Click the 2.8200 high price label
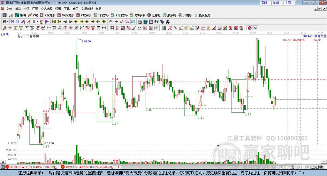Image resolution: width=327 pixels, height=176 pixels. pyautogui.click(x=86, y=41)
